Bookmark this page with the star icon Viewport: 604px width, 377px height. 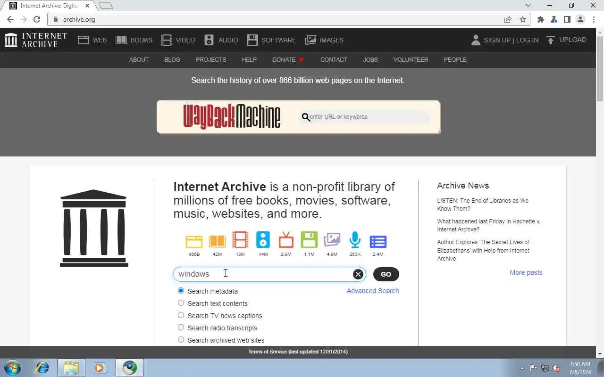522,19
